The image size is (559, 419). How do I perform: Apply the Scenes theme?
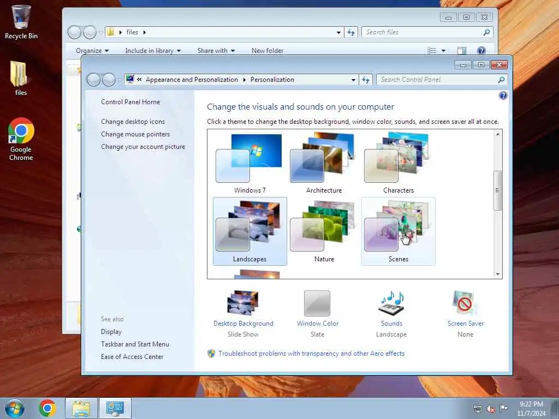click(398, 231)
